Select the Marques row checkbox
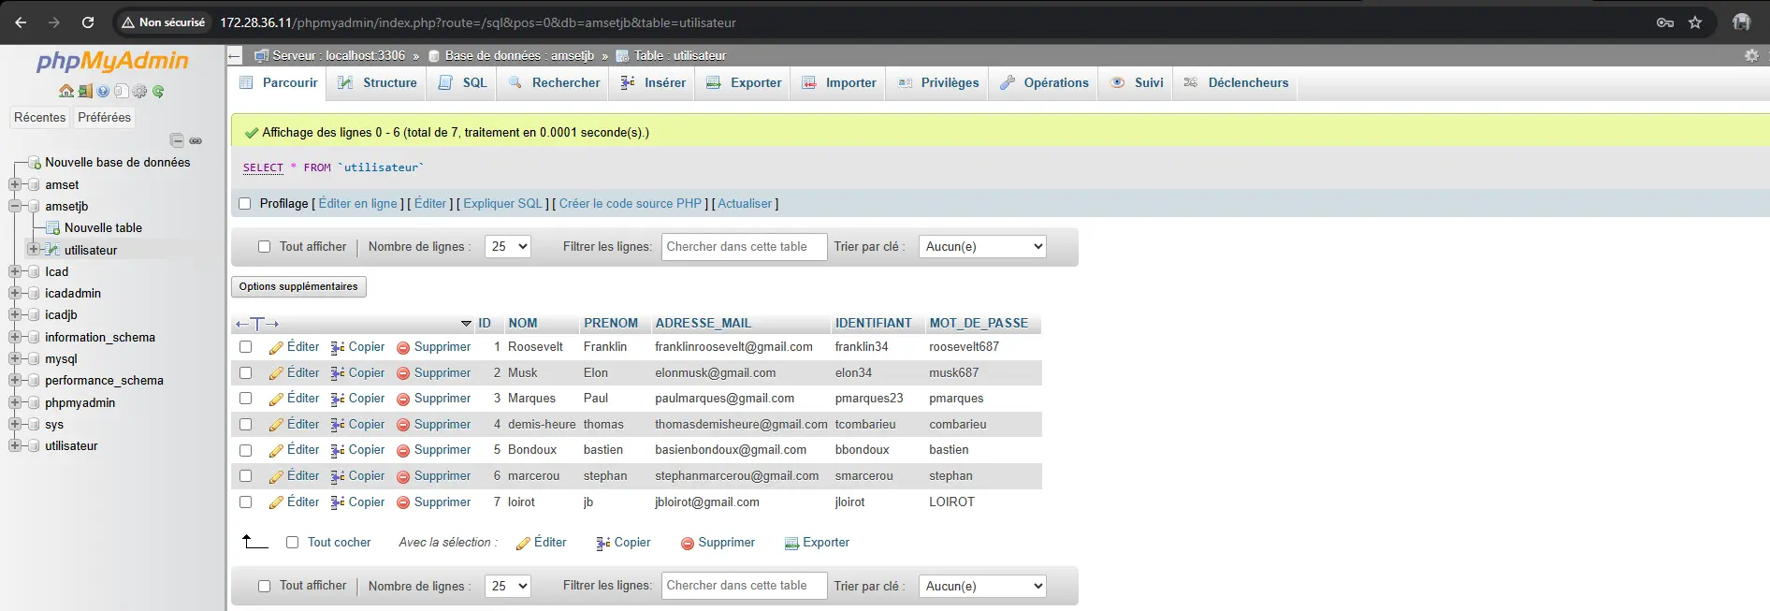Screen dimensions: 1770x611 pos(245,399)
